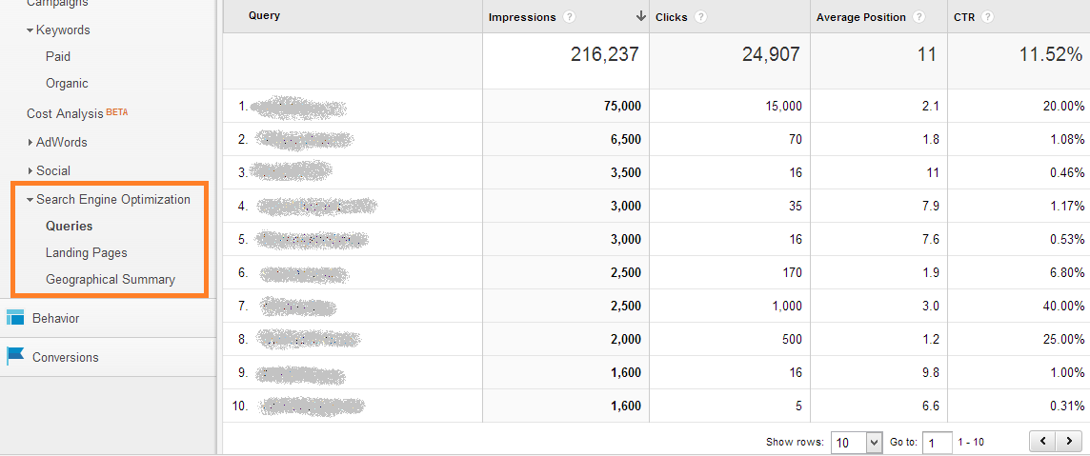
Task: Go to previous page of results
Action: 1043,442
